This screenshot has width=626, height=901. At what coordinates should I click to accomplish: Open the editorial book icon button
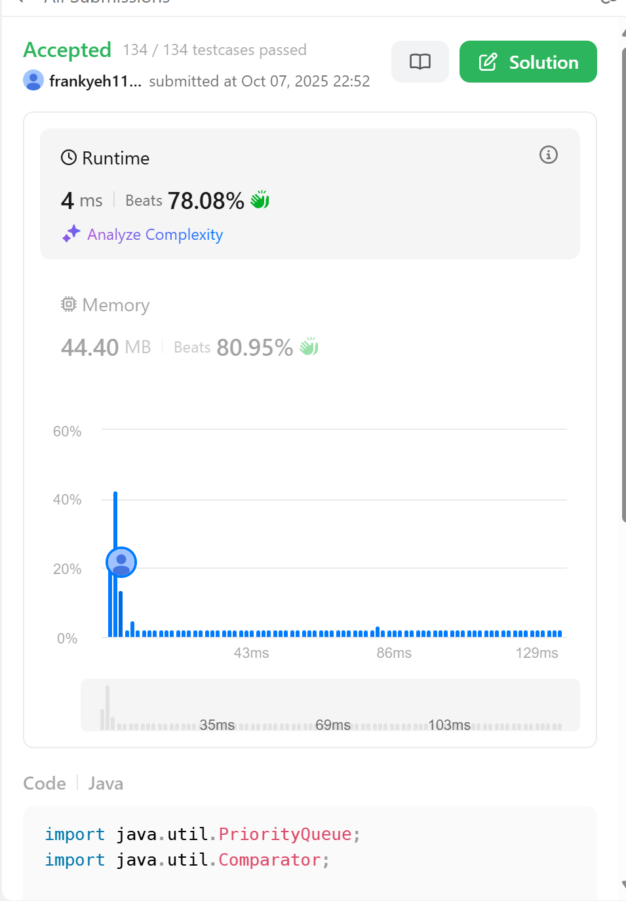click(420, 62)
